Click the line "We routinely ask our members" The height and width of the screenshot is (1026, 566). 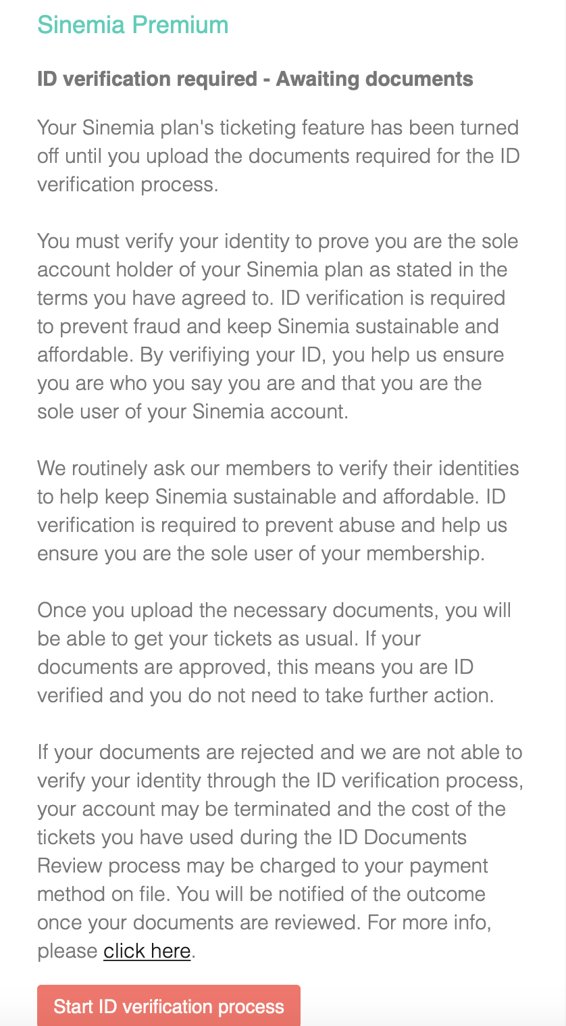tap(278, 468)
